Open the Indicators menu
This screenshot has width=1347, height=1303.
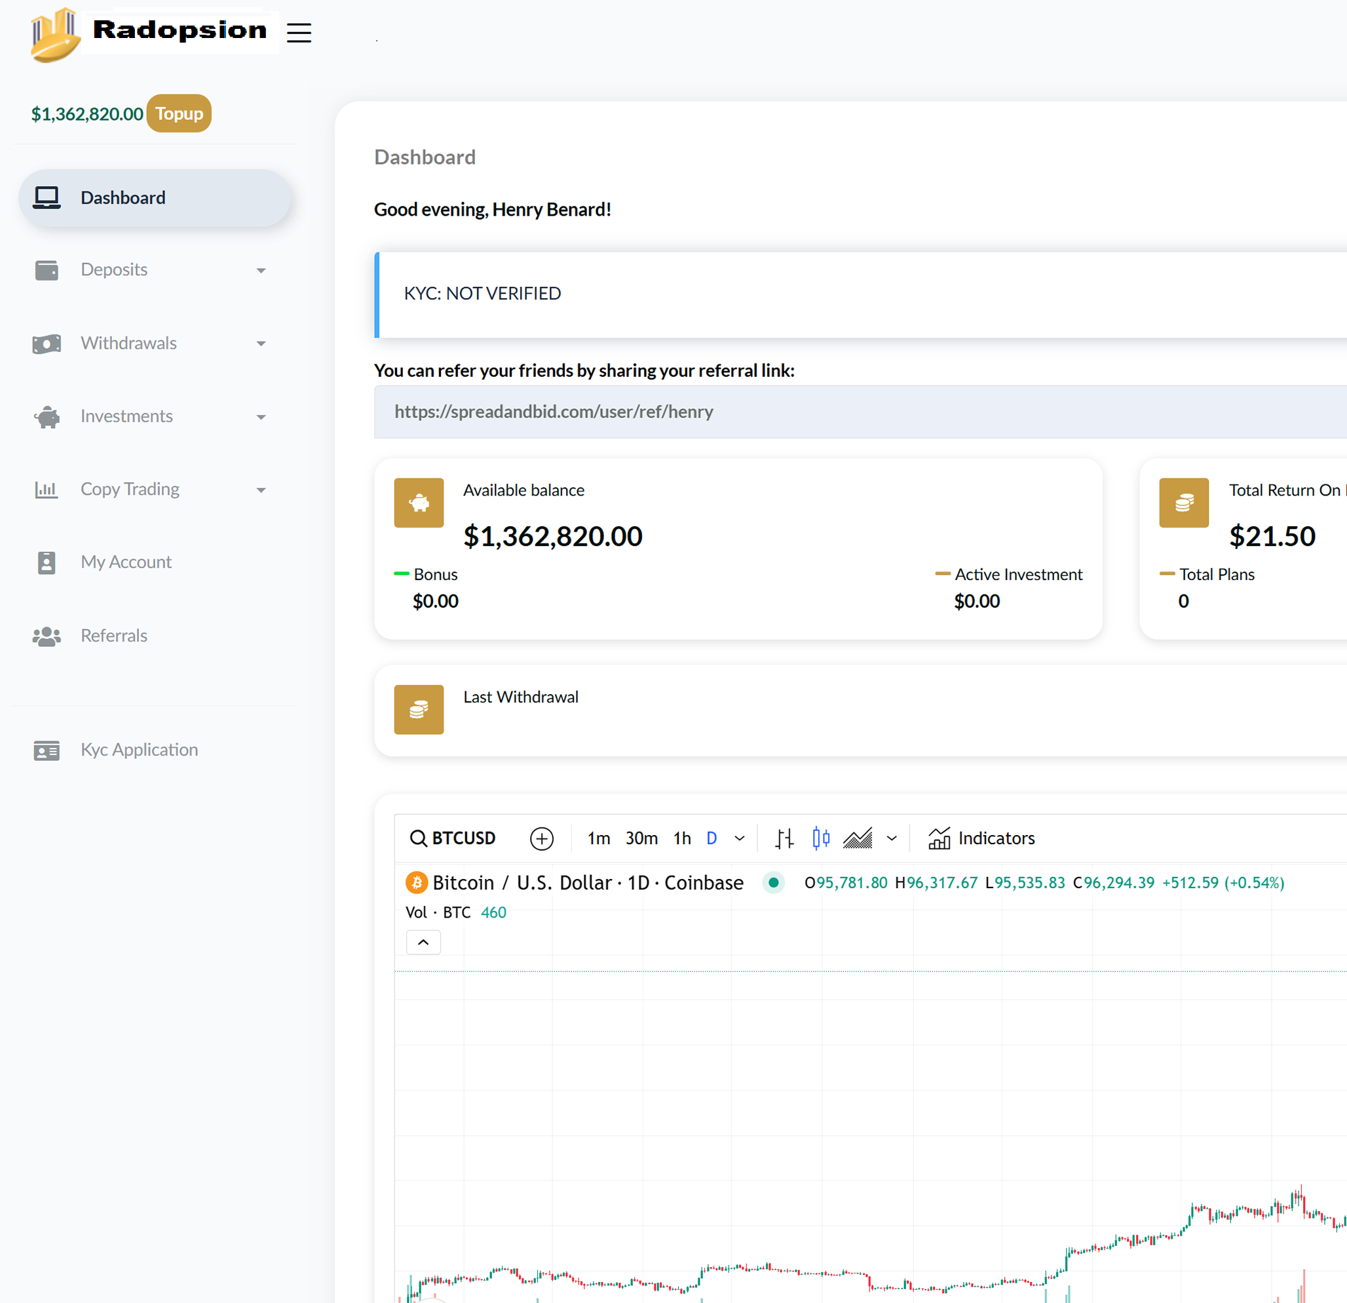tap(981, 838)
